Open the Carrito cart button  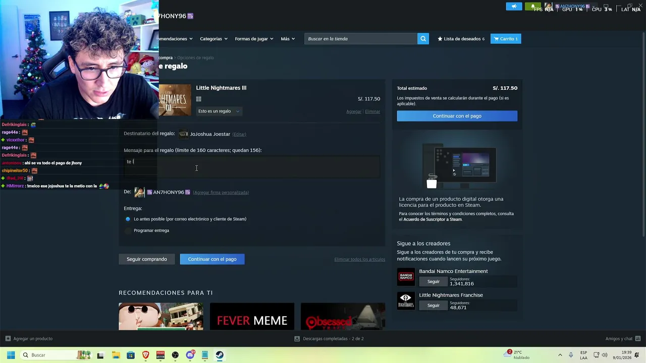pyautogui.click(x=506, y=39)
